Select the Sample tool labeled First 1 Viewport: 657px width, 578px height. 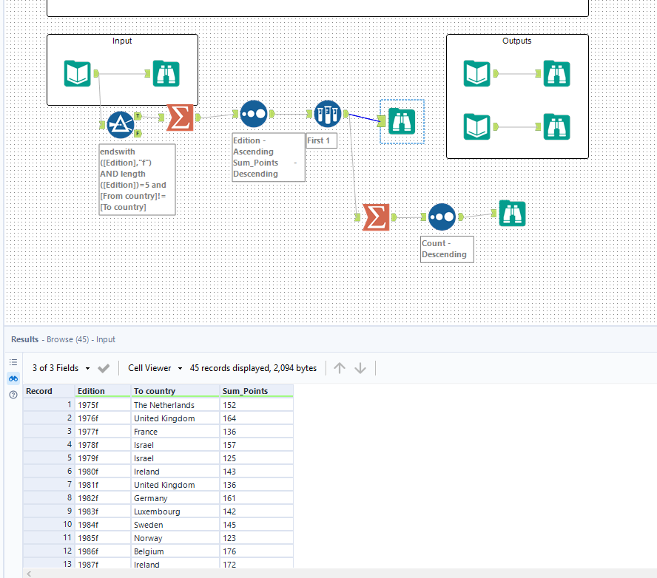(328, 114)
